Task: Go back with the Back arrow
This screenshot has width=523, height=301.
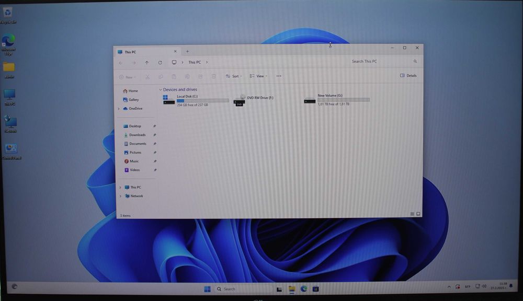Action: pos(121,63)
